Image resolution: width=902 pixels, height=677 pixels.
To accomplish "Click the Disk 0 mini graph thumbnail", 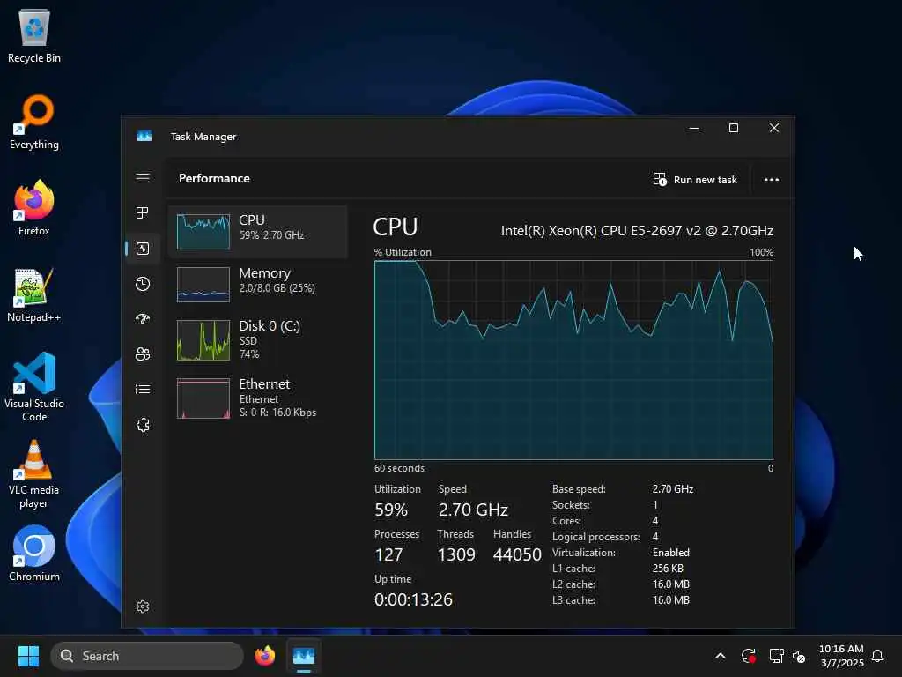I will [x=203, y=340].
